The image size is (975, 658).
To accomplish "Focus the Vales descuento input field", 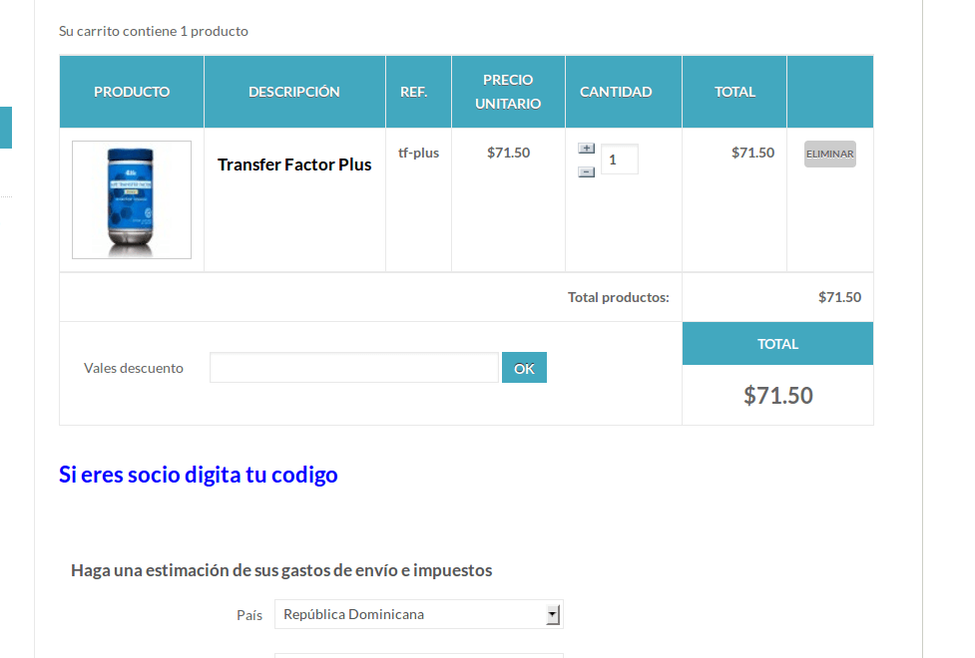I will 354,368.
